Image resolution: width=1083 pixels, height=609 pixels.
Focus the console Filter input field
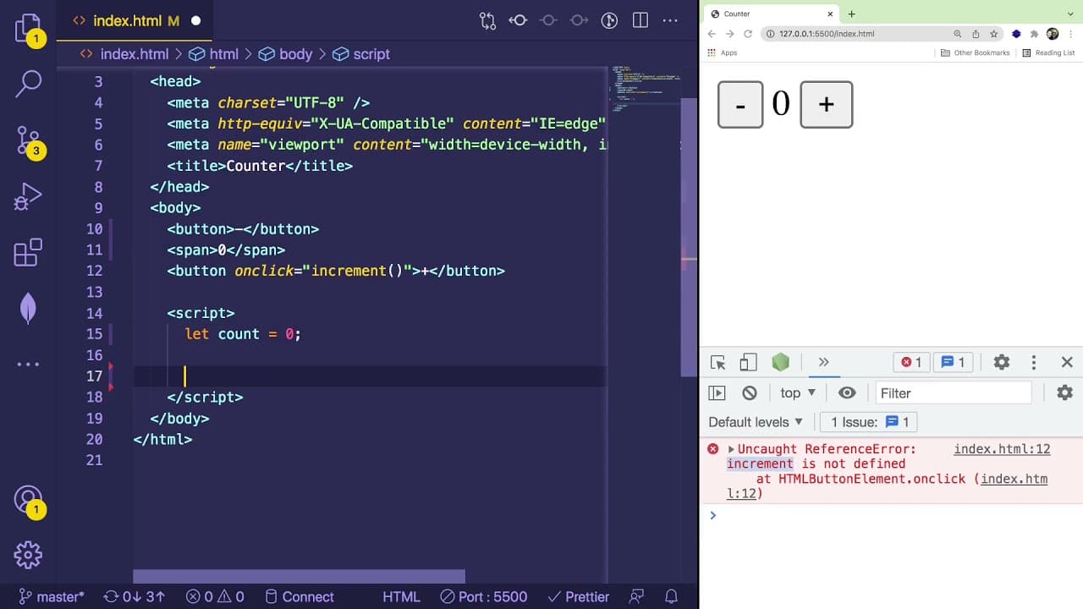pos(954,392)
